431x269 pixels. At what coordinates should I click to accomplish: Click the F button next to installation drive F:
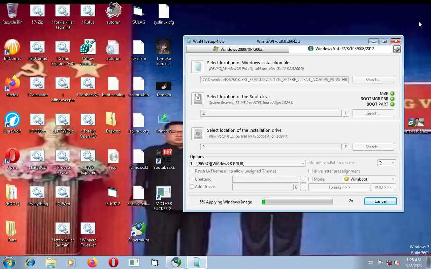pos(346,147)
